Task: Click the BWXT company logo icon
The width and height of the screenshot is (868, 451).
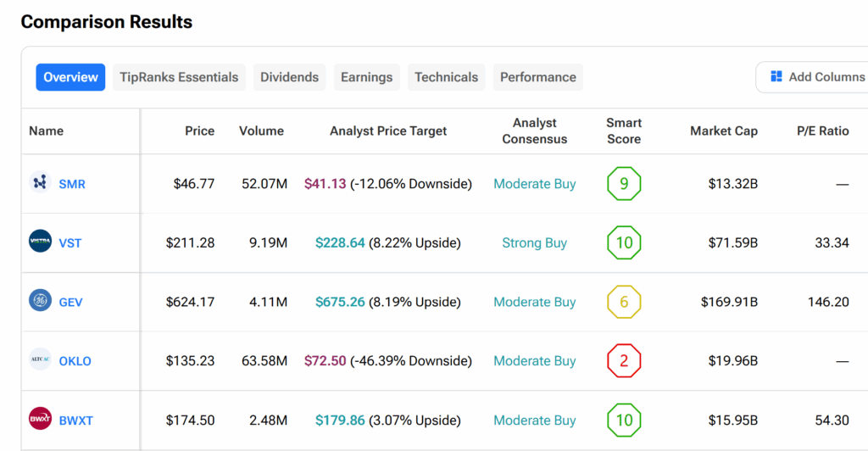Action: pyautogui.click(x=40, y=418)
